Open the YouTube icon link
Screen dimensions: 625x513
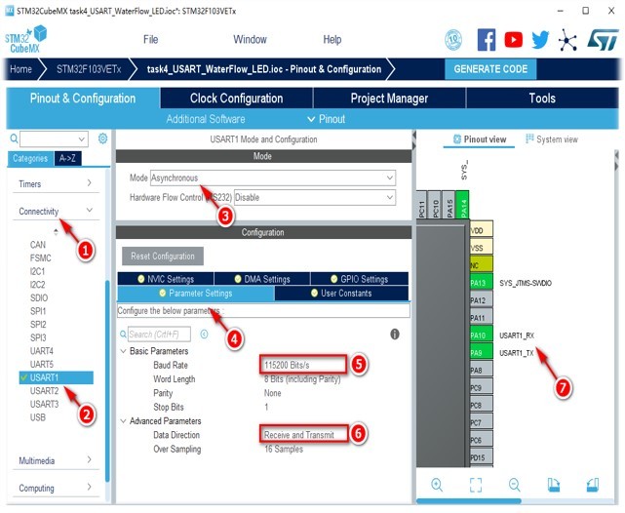(x=514, y=39)
